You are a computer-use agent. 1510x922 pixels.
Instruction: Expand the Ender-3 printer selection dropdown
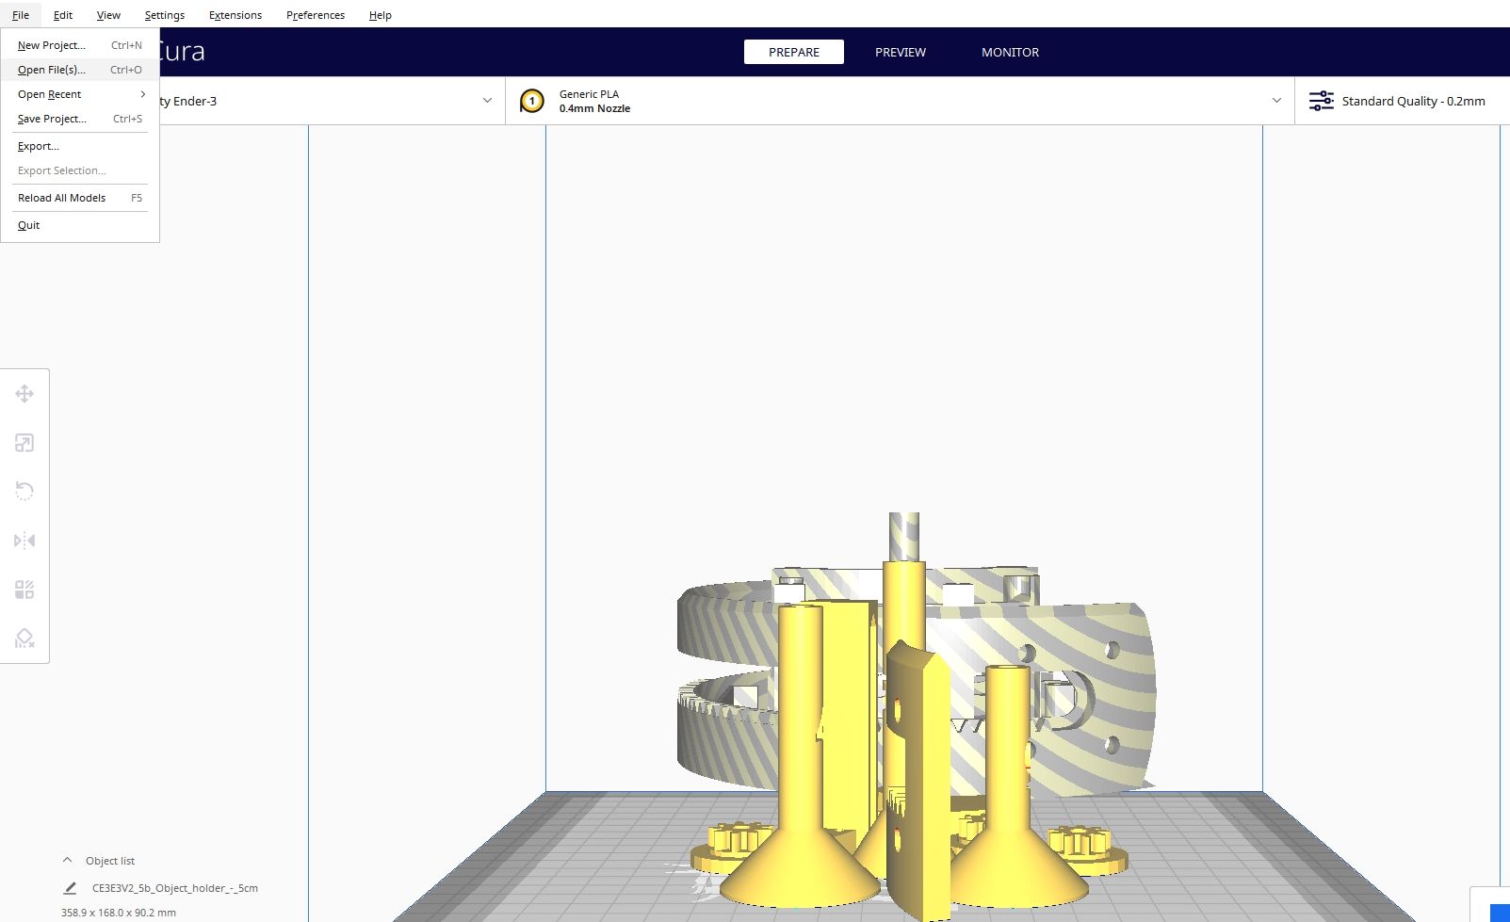pyautogui.click(x=486, y=101)
